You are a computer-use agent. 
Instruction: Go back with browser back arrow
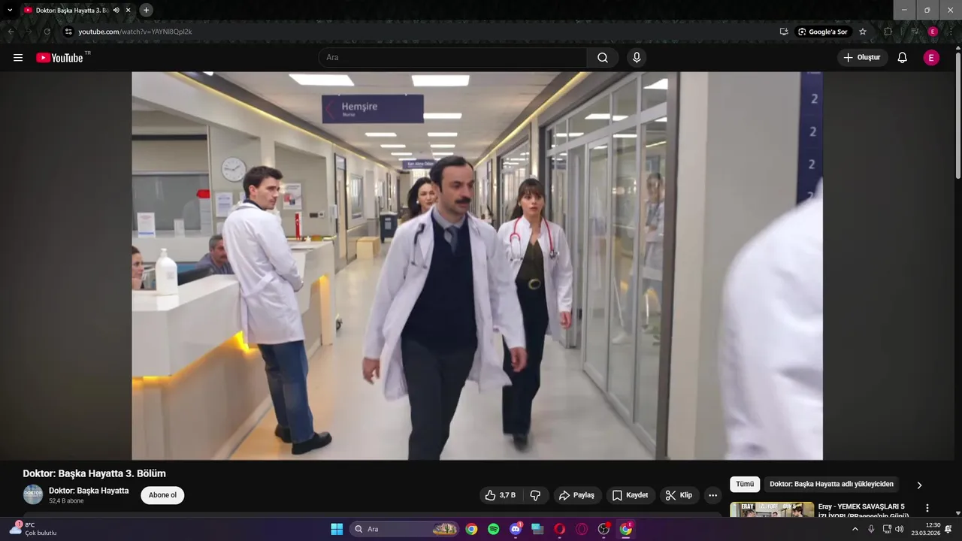coord(11,32)
